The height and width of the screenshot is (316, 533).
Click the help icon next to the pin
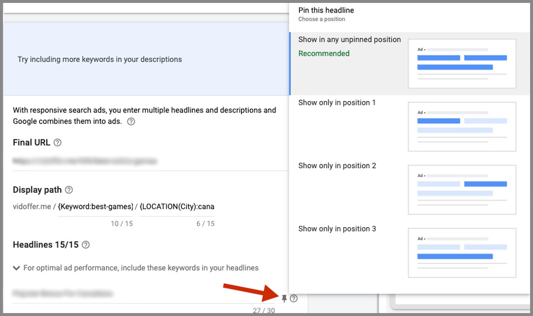[x=294, y=298]
